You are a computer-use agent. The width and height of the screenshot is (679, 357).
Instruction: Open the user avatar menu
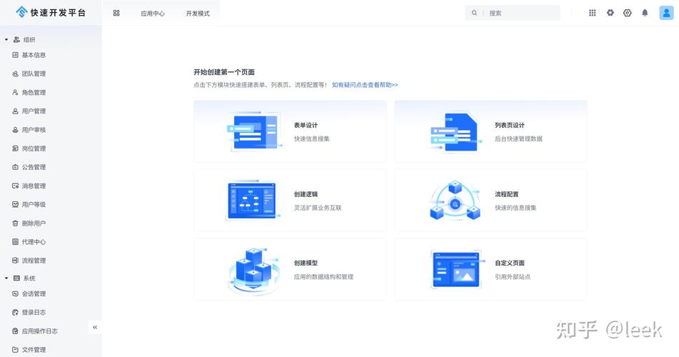coord(666,13)
